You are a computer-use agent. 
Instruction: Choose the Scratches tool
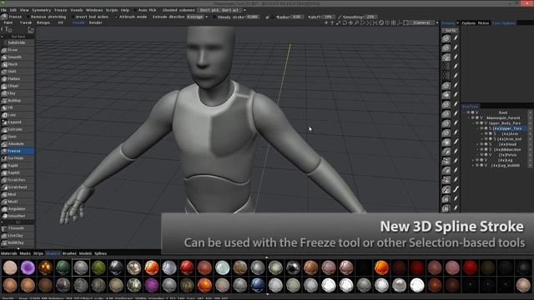(18, 180)
